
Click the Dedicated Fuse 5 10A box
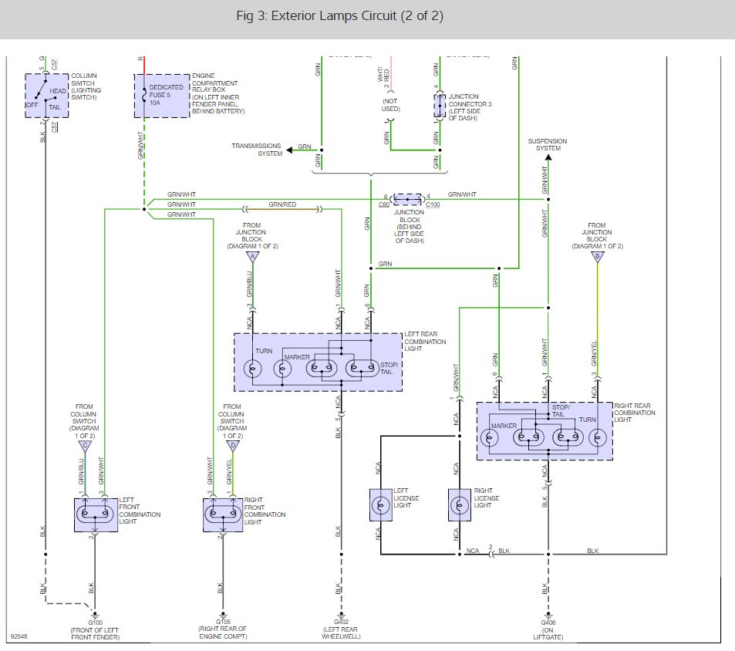162,96
